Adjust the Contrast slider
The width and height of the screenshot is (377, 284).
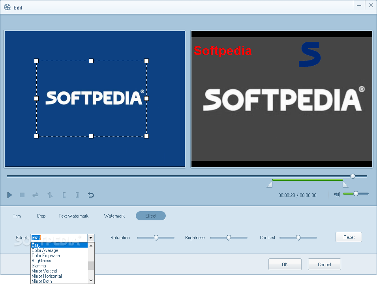pyautogui.click(x=298, y=238)
